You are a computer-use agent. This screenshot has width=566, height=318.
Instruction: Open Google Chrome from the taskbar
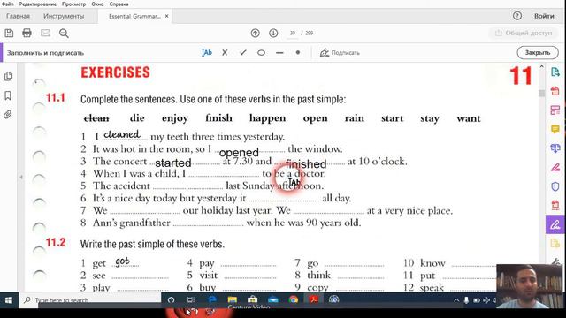[x=293, y=299]
